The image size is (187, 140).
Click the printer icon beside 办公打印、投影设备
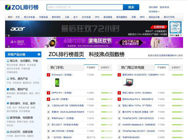pos(8,132)
